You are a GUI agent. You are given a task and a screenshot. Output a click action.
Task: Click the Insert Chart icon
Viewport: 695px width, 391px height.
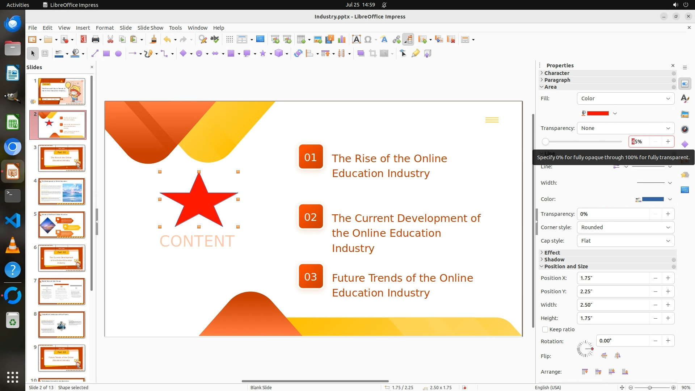[341, 39]
